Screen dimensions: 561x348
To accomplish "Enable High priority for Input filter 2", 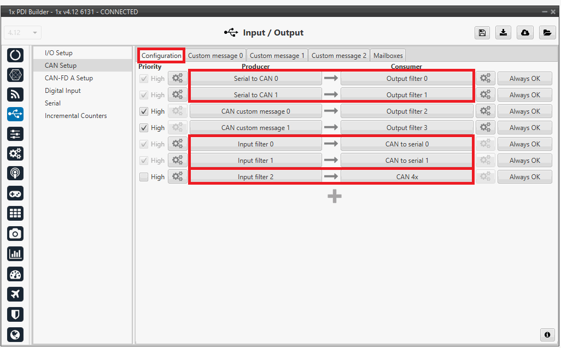I will [144, 177].
